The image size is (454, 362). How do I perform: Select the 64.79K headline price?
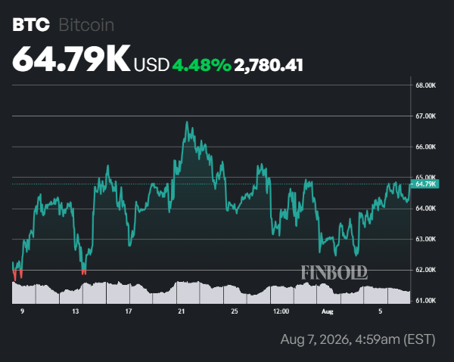pyautogui.click(x=71, y=59)
